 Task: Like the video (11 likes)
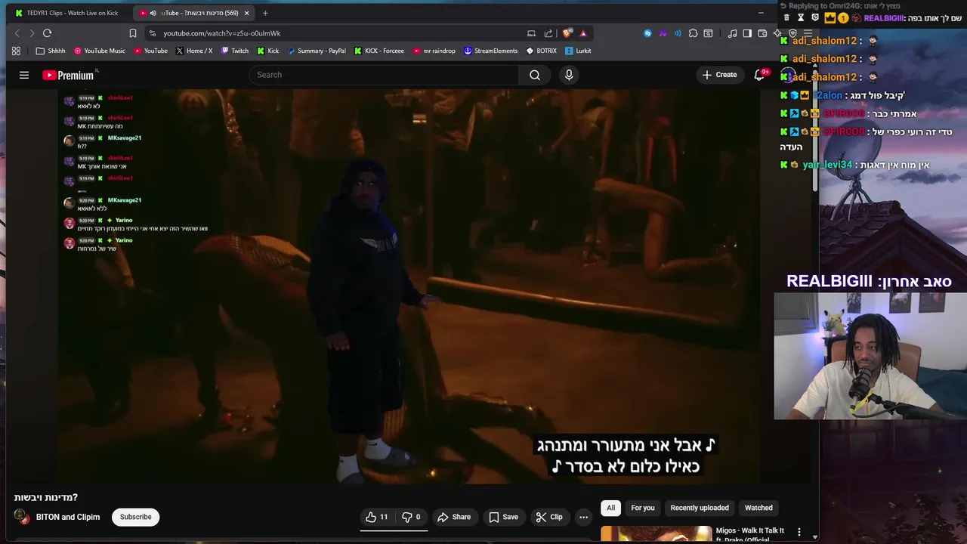pos(377,517)
